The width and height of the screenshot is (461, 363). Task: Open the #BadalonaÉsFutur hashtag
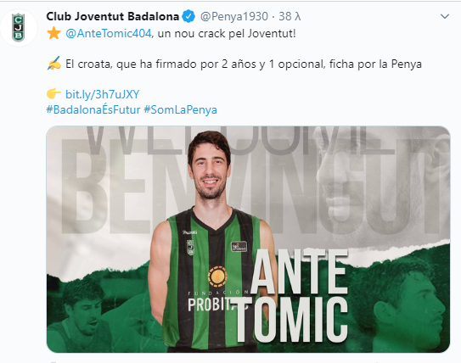click(93, 109)
